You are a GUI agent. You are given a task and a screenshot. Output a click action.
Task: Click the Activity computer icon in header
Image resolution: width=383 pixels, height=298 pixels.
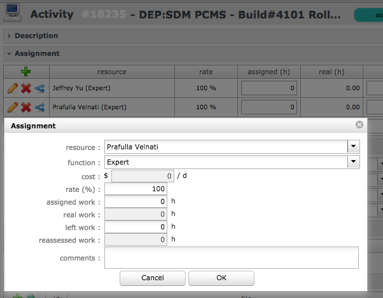pos(14,13)
